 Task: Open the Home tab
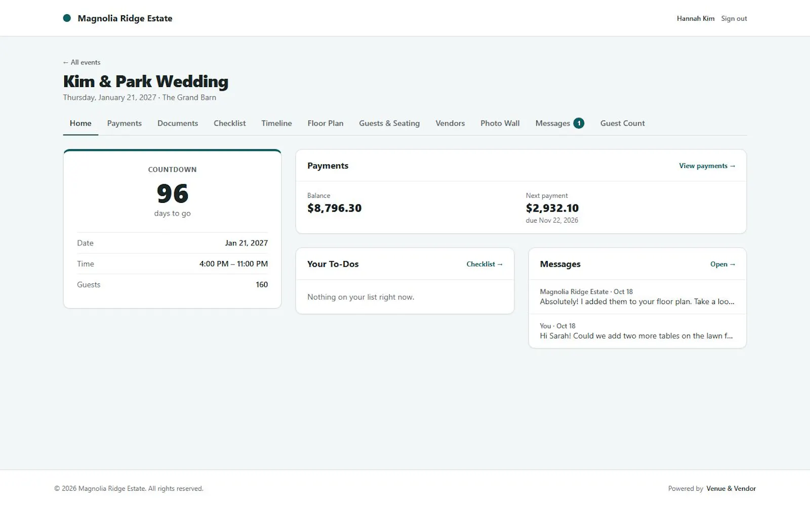[x=80, y=123]
